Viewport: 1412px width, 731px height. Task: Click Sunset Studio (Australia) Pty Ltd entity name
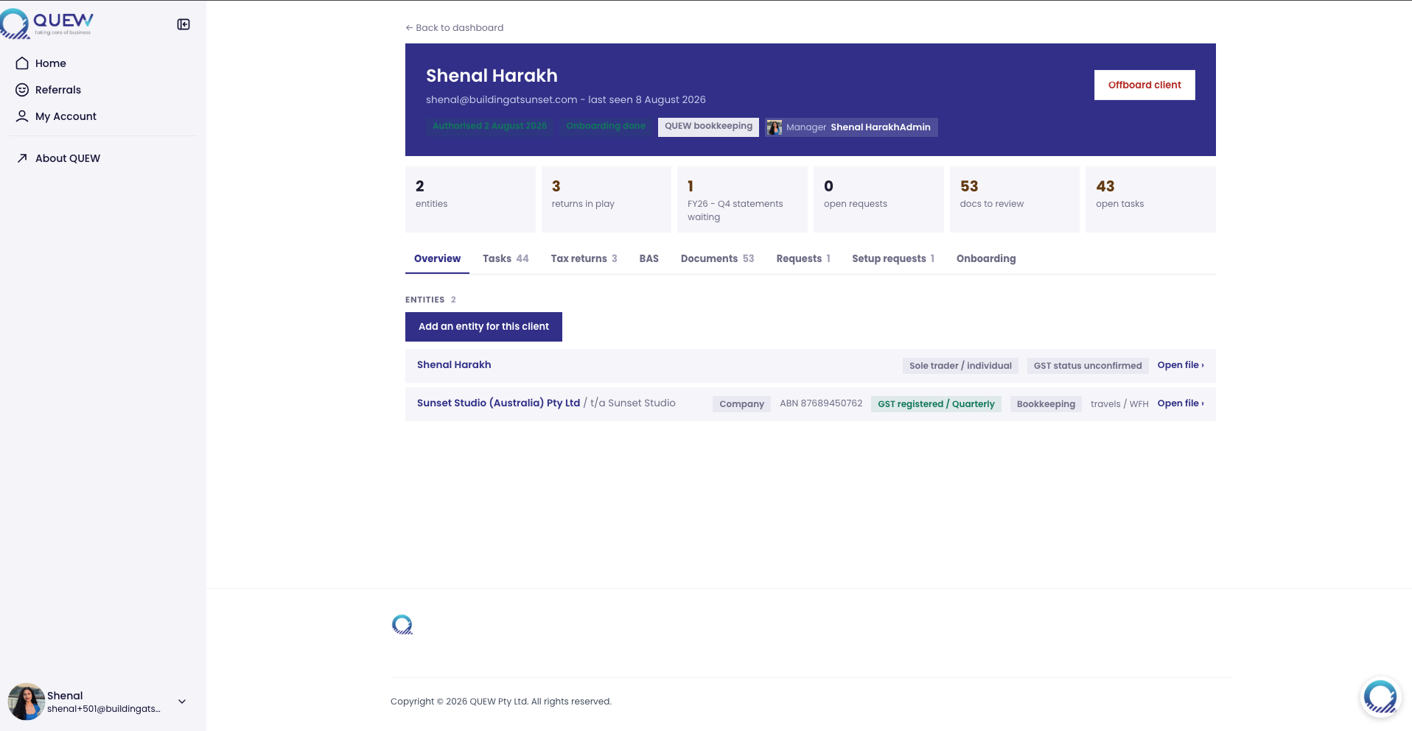(x=498, y=403)
